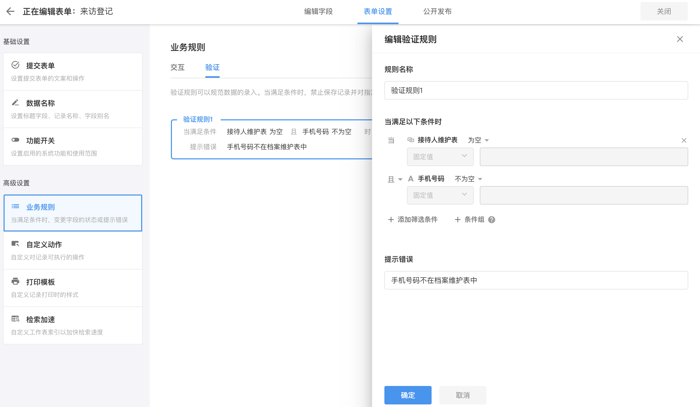Click the back arrow icon
Image resolution: width=700 pixels, height=407 pixels.
point(10,11)
